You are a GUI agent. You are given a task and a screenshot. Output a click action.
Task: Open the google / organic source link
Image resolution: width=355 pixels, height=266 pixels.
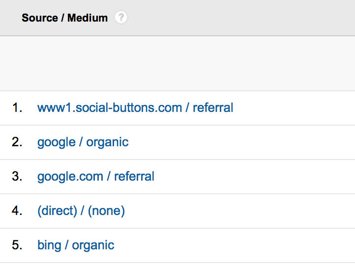pyautogui.click(x=83, y=142)
